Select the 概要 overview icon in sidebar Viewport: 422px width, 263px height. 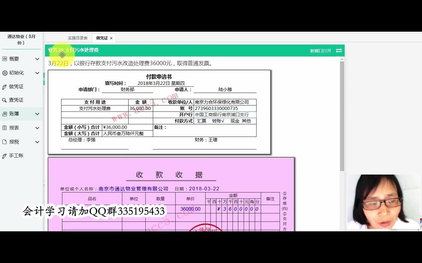tap(4, 59)
